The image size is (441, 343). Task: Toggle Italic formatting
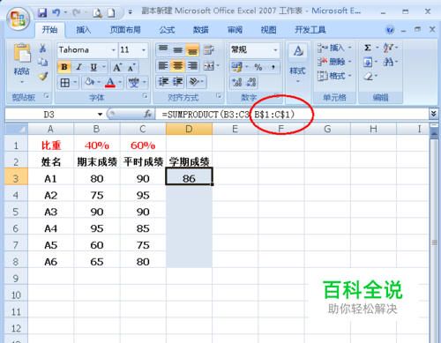(78, 67)
